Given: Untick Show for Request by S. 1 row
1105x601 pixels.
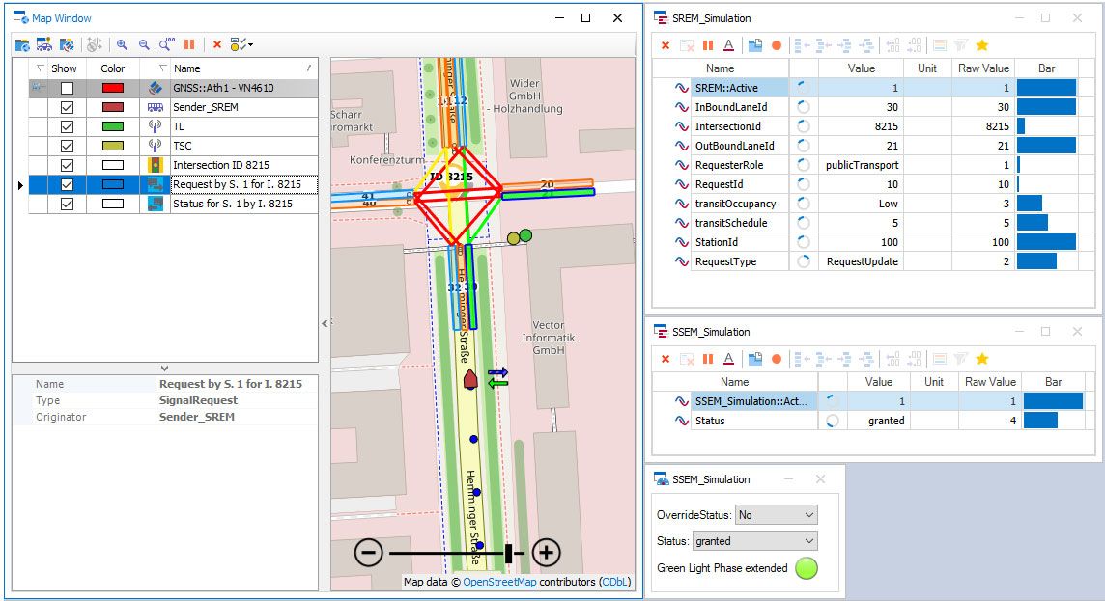Looking at the screenshot, I should (x=67, y=184).
